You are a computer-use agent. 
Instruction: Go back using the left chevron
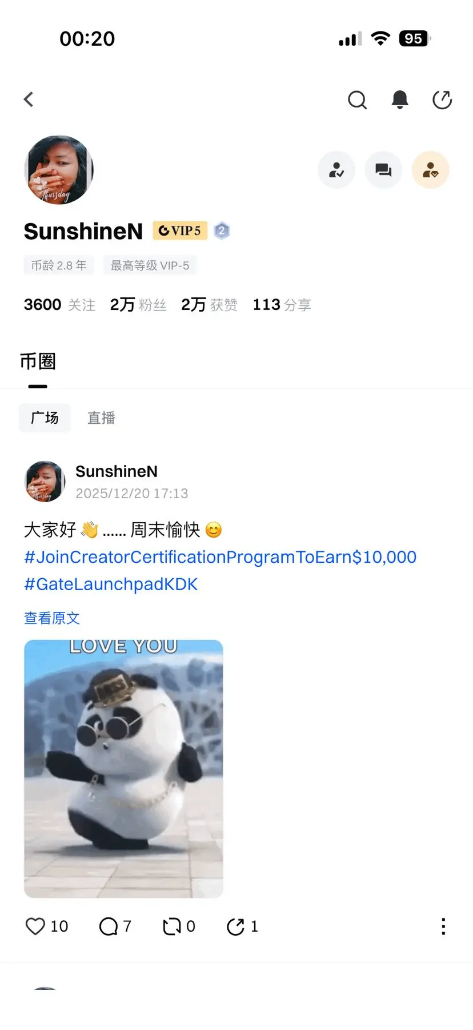tap(29, 100)
